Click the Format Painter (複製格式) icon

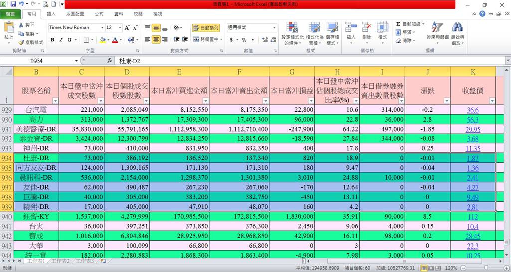point(30,42)
